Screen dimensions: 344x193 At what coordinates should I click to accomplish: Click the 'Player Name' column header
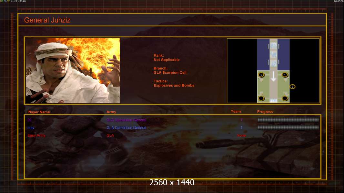coord(39,112)
